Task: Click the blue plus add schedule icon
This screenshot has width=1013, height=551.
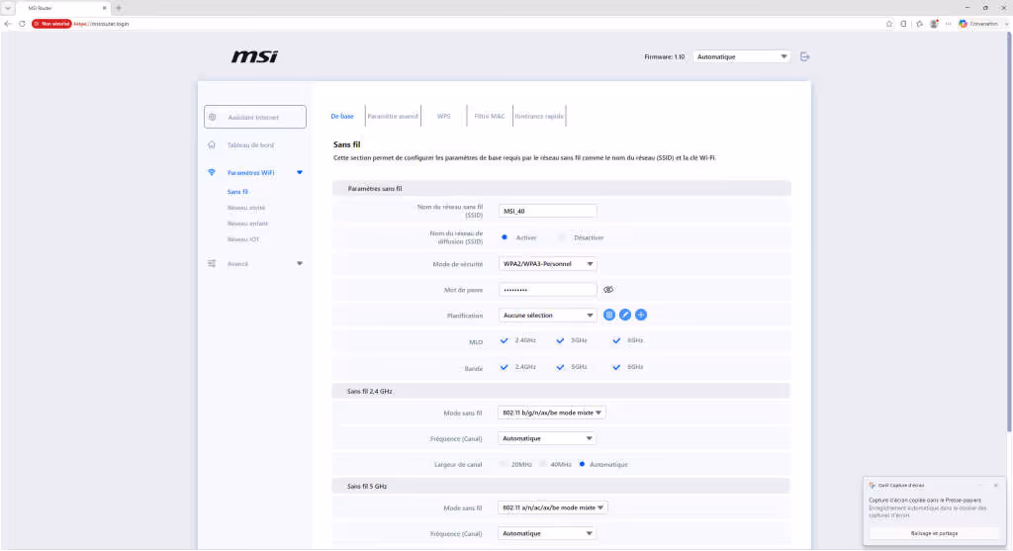Action: tap(641, 315)
